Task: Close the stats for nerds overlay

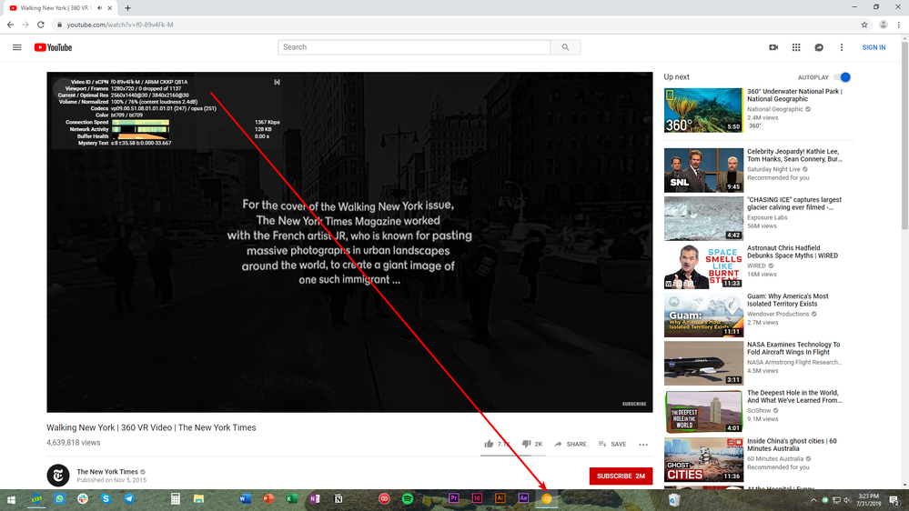Action: point(278,82)
